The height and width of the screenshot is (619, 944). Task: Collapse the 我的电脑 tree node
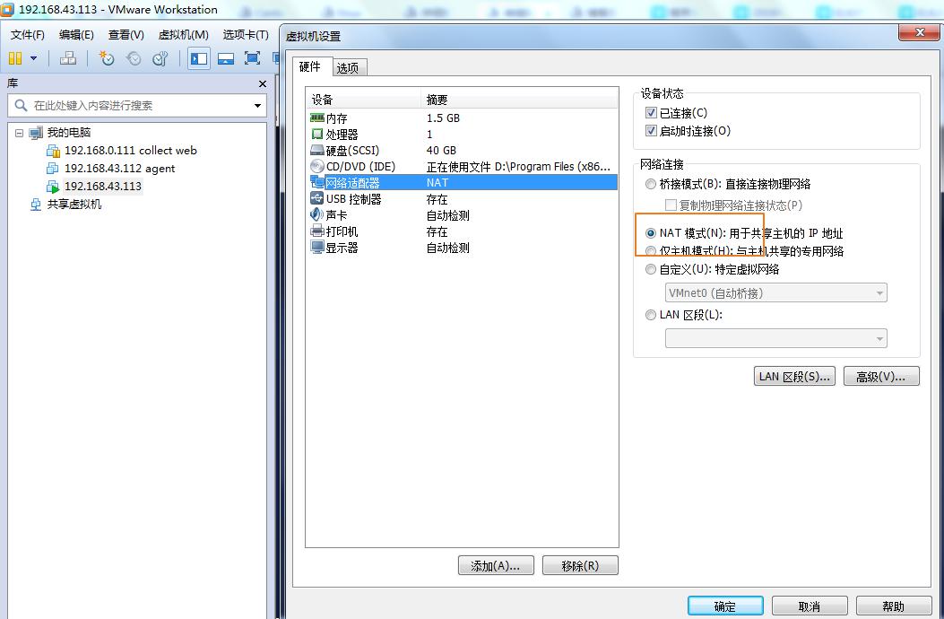(19, 133)
